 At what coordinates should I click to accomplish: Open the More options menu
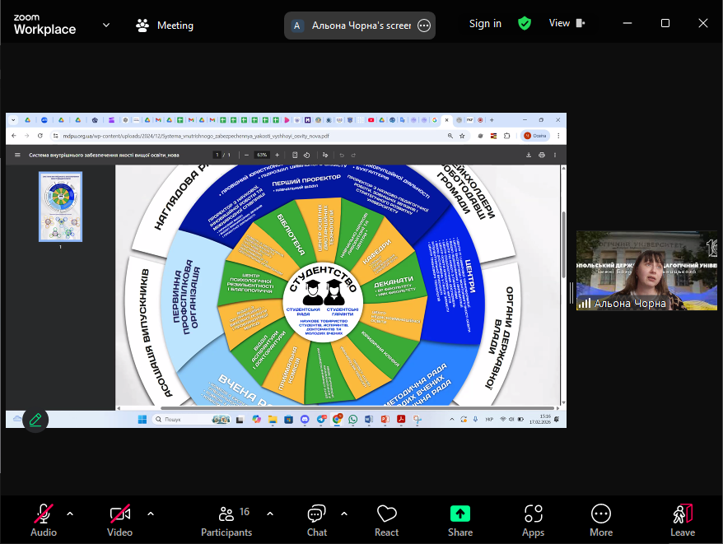pos(601,520)
